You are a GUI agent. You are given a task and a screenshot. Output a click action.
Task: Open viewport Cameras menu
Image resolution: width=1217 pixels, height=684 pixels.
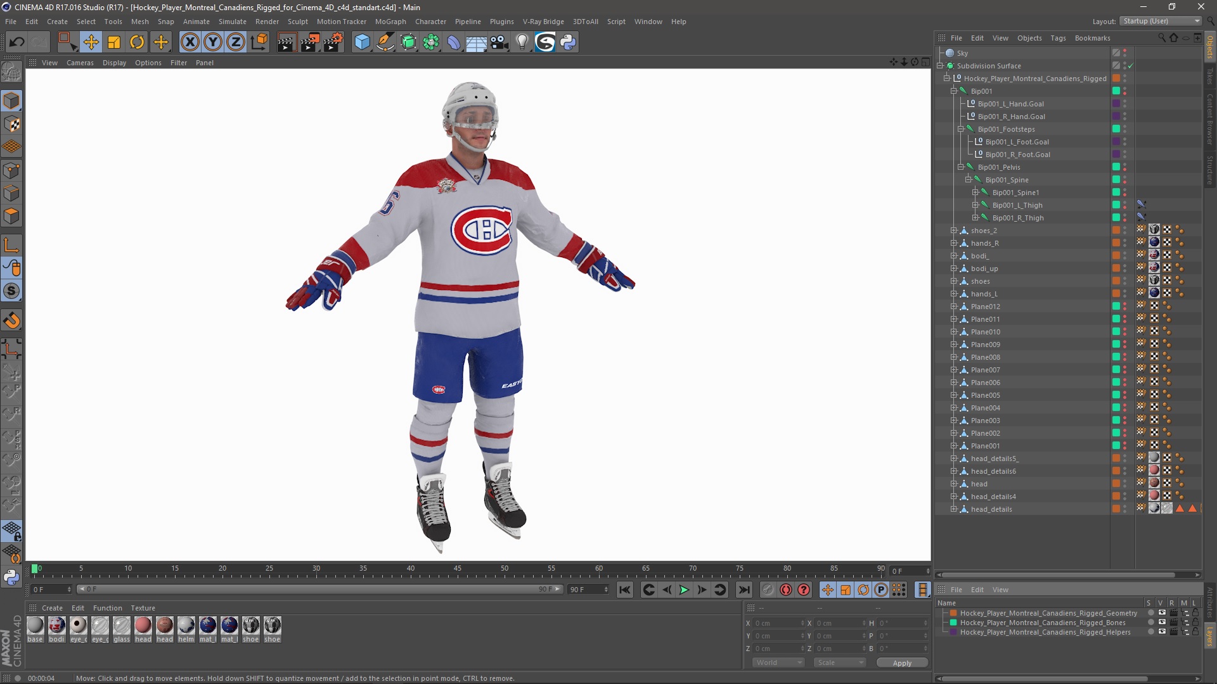point(80,63)
